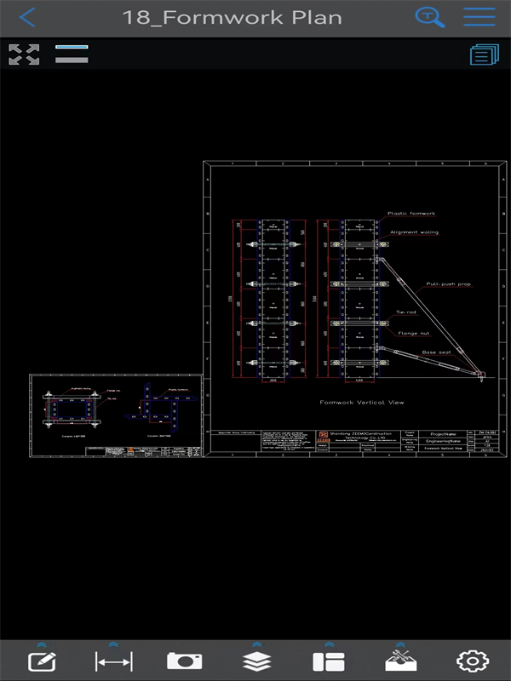The width and height of the screenshot is (511, 681).
Task: Open the Layers stack icon
Action: (256, 661)
